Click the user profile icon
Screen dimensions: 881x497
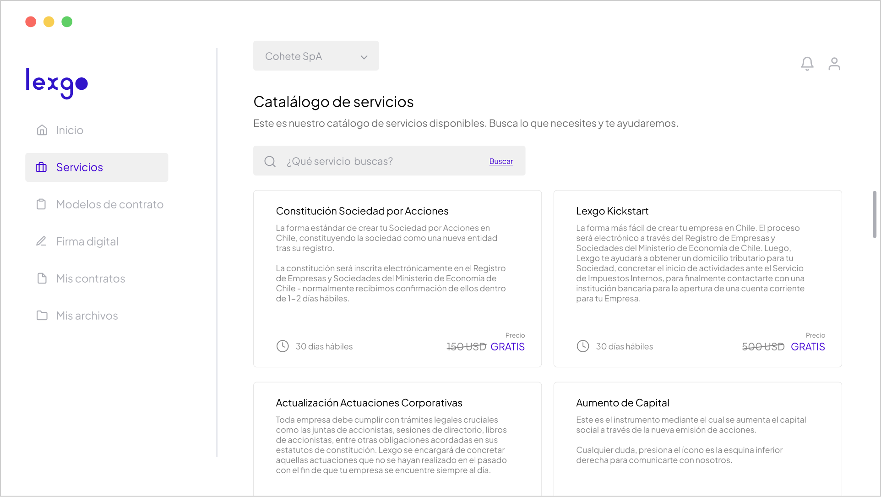(834, 64)
